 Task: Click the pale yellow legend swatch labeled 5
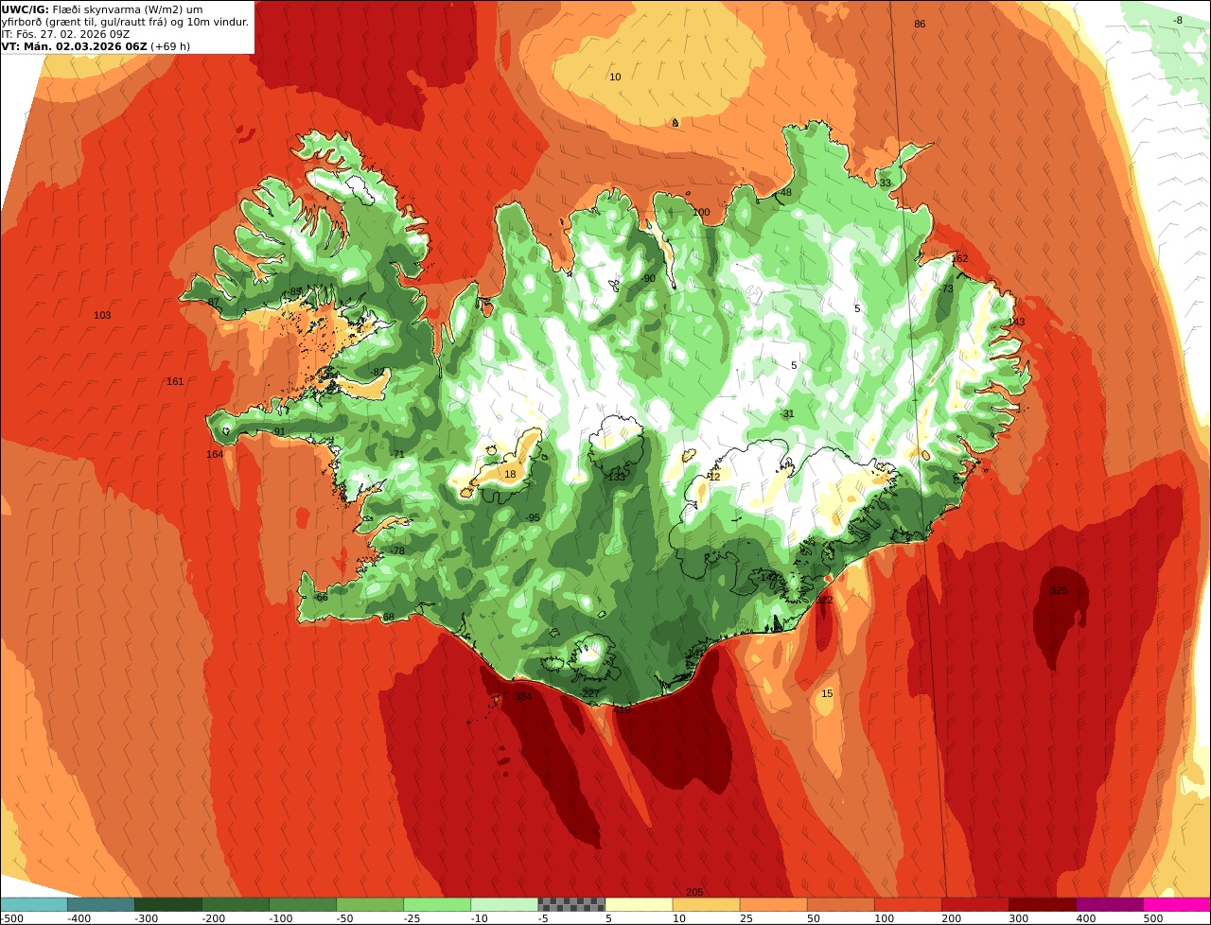pyautogui.click(x=639, y=904)
